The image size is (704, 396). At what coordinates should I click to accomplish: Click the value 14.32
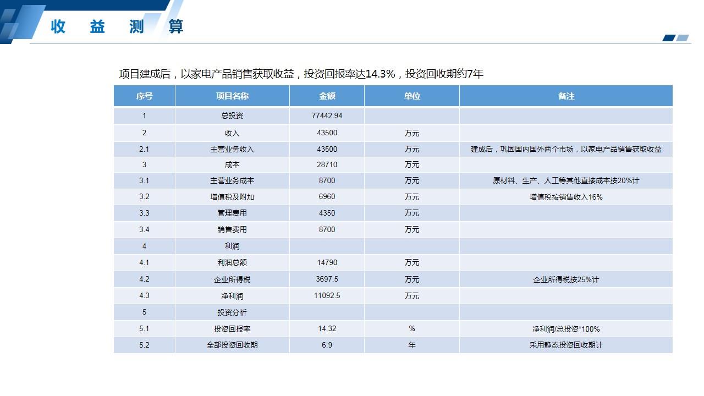[x=327, y=329]
